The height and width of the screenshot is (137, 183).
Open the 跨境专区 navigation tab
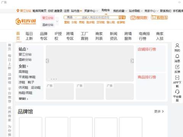(70, 36)
